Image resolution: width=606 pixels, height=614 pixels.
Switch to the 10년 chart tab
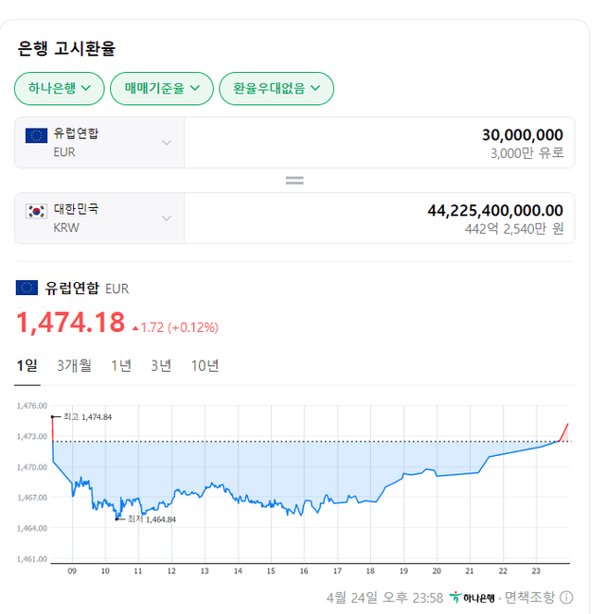205,365
